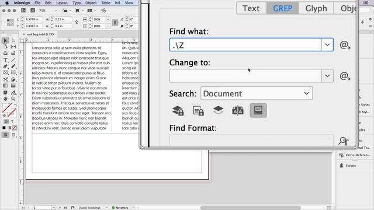Open the Find Format settings icon
The image size is (374, 210).
[344, 141]
